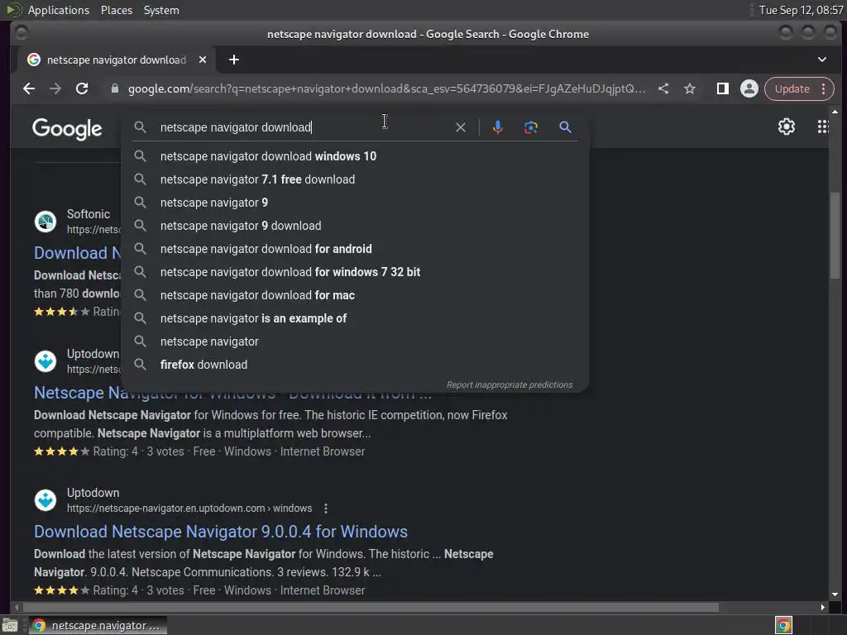
Task: Choose 'netscape navigator download for mac'
Action: pos(356,295)
